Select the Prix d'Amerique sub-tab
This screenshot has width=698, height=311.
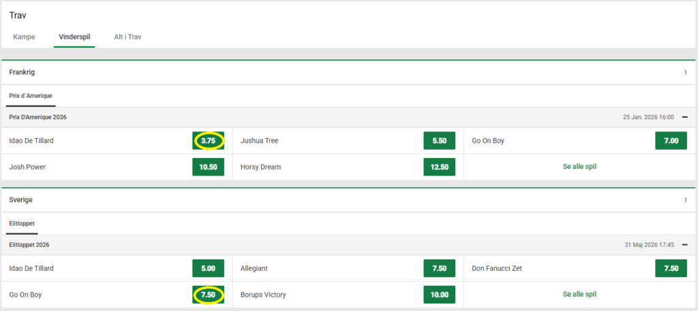point(31,96)
